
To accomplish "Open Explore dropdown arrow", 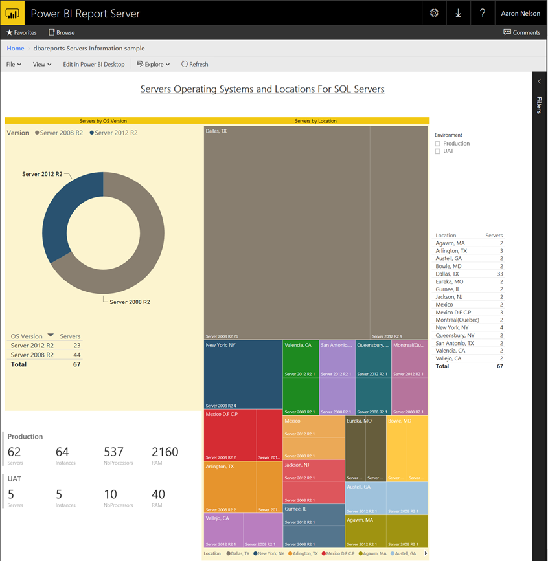I will (168, 65).
